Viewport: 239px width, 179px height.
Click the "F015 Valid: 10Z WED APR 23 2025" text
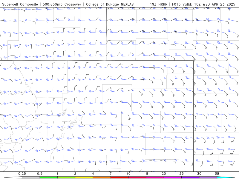(203, 4)
